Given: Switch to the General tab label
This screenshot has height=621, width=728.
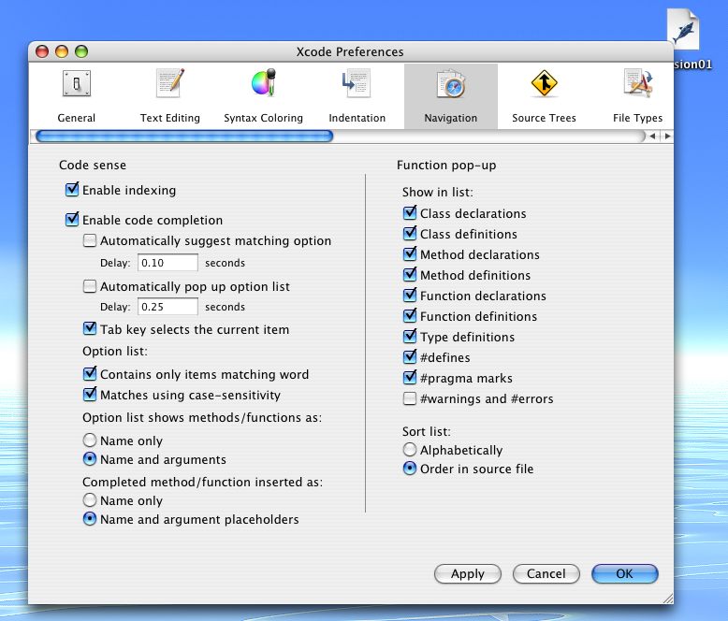Looking at the screenshot, I should [77, 118].
